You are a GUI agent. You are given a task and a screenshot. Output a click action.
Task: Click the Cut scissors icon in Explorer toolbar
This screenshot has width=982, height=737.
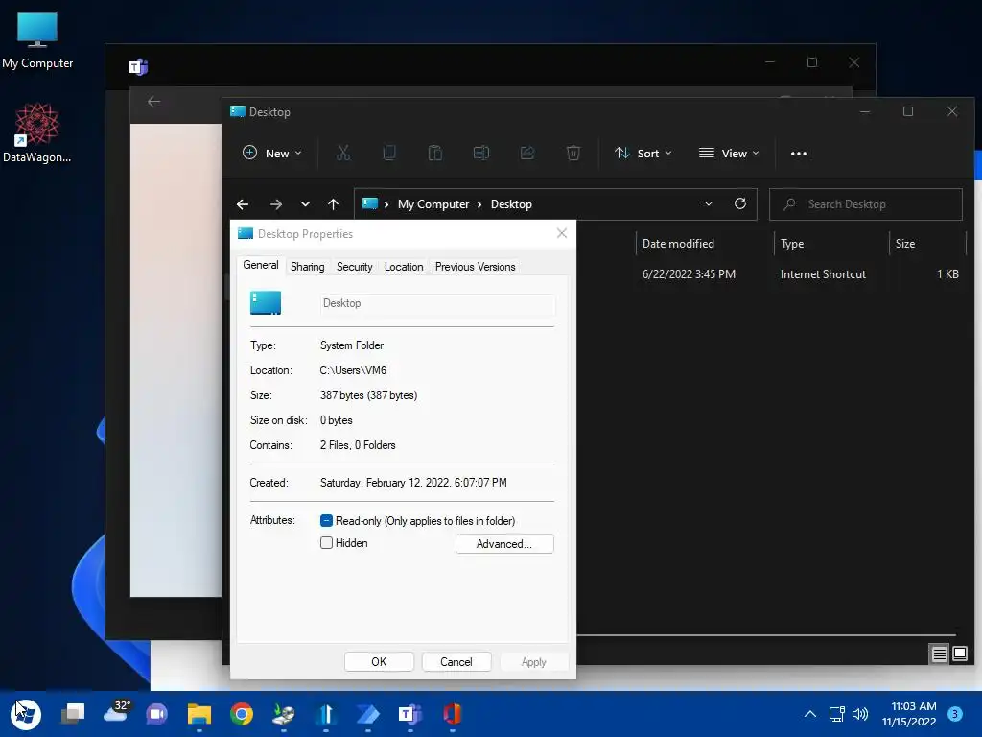tap(343, 153)
